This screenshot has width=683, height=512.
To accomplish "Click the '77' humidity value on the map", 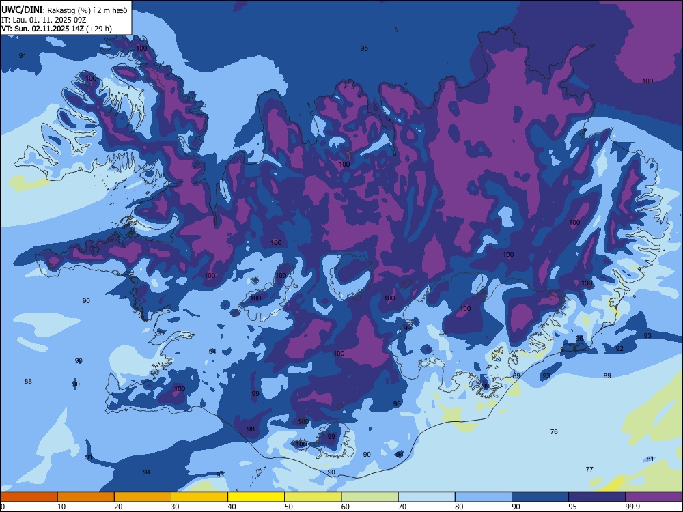I will [589, 470].
